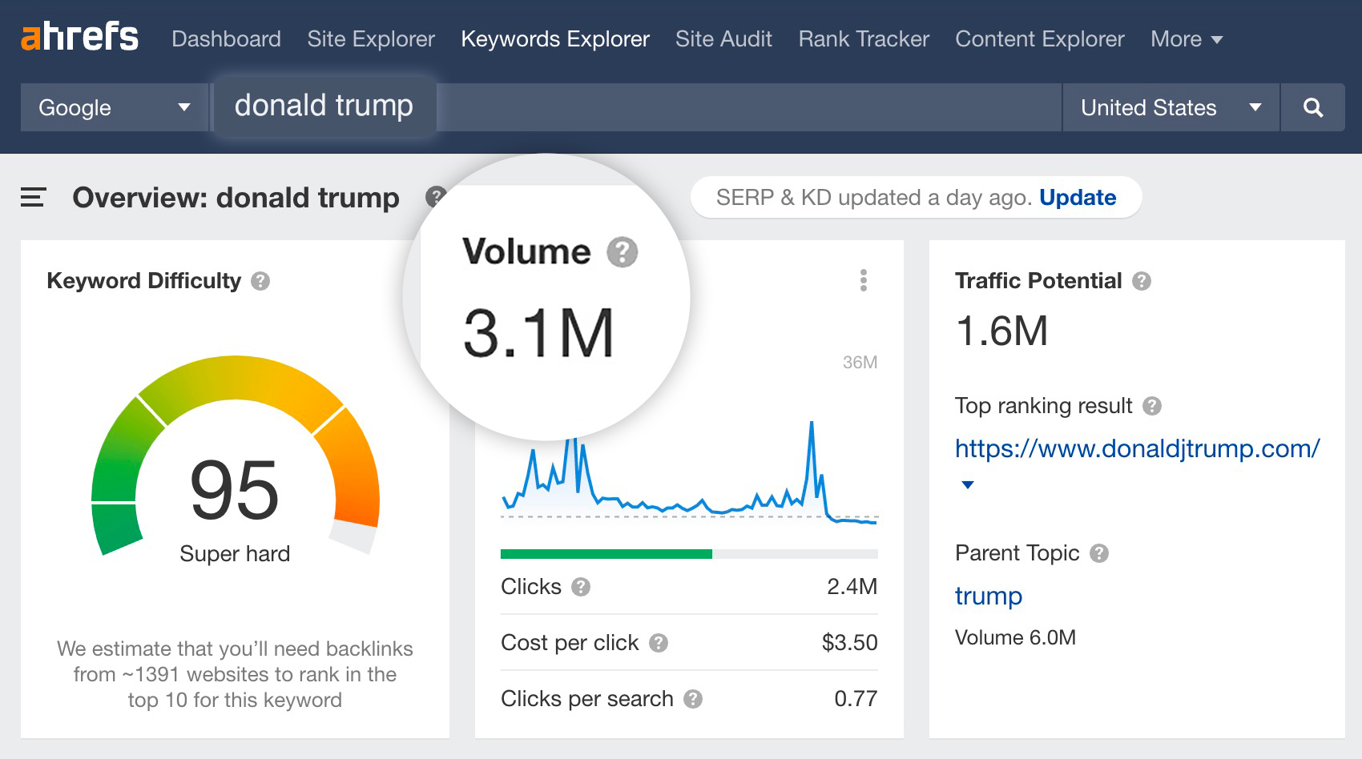Switch to Site Explorer

pyautogui.click(x=370, y=38)
